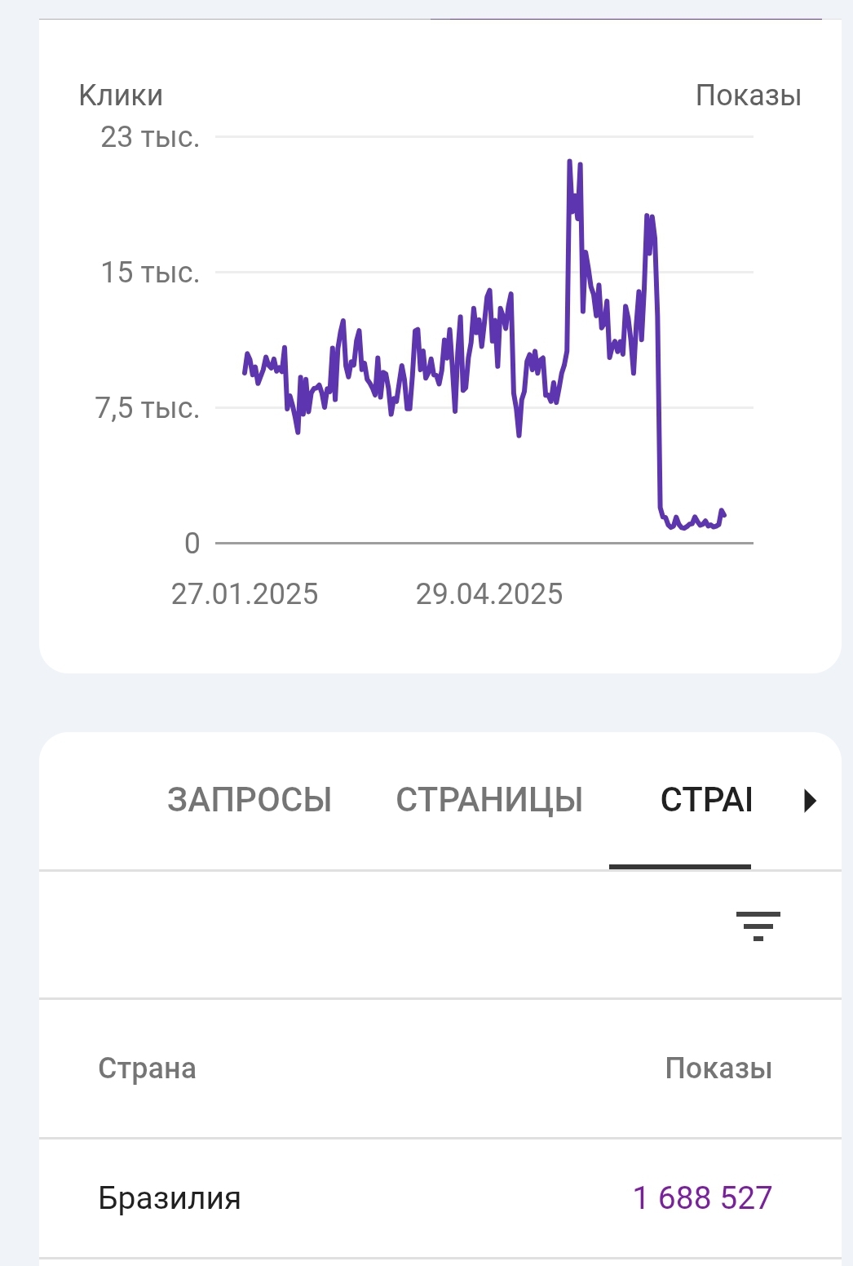Sort the table by the Показы column
Viewport: 853px width, 1266px height.
point(718,1068)
